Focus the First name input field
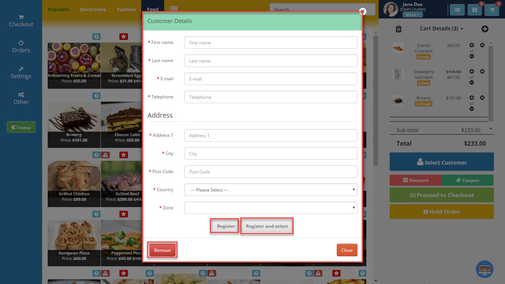 (x=271, y=43)
